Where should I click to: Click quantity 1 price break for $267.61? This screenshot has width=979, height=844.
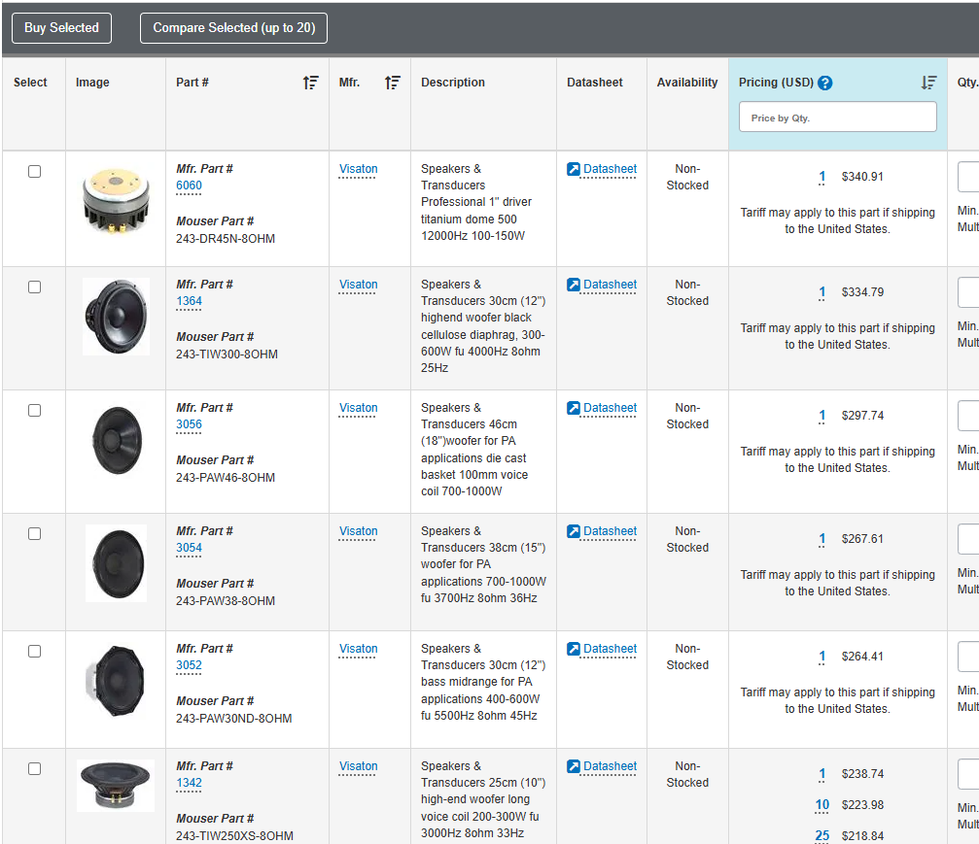tap(822, 540)
